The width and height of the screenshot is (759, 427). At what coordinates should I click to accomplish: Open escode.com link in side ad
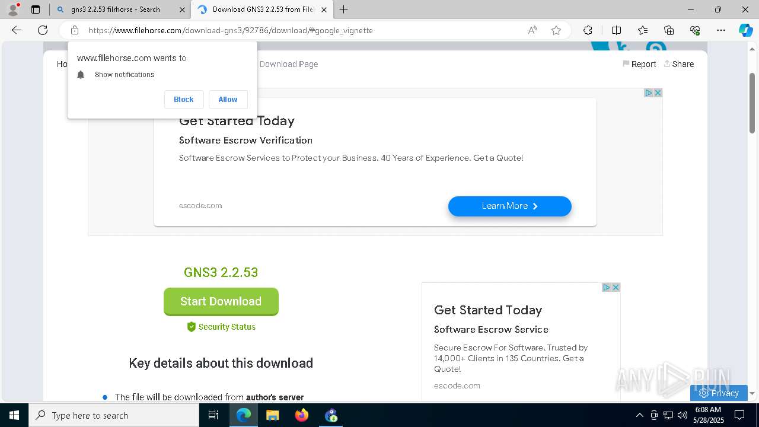pyautogui.click(x=457, y=385)
